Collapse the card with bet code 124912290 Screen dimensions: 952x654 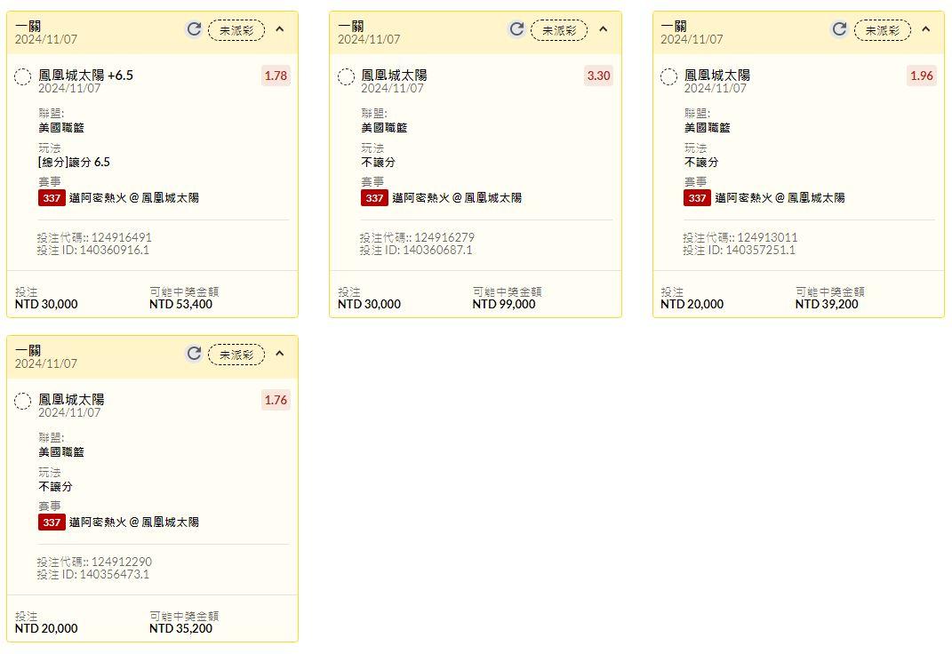click(x=280, y=354)
